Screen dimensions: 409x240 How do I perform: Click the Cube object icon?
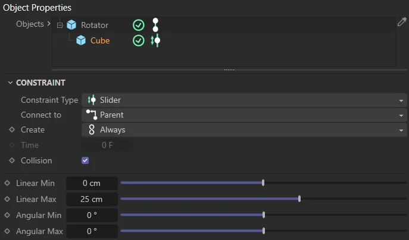coord(81,40)
